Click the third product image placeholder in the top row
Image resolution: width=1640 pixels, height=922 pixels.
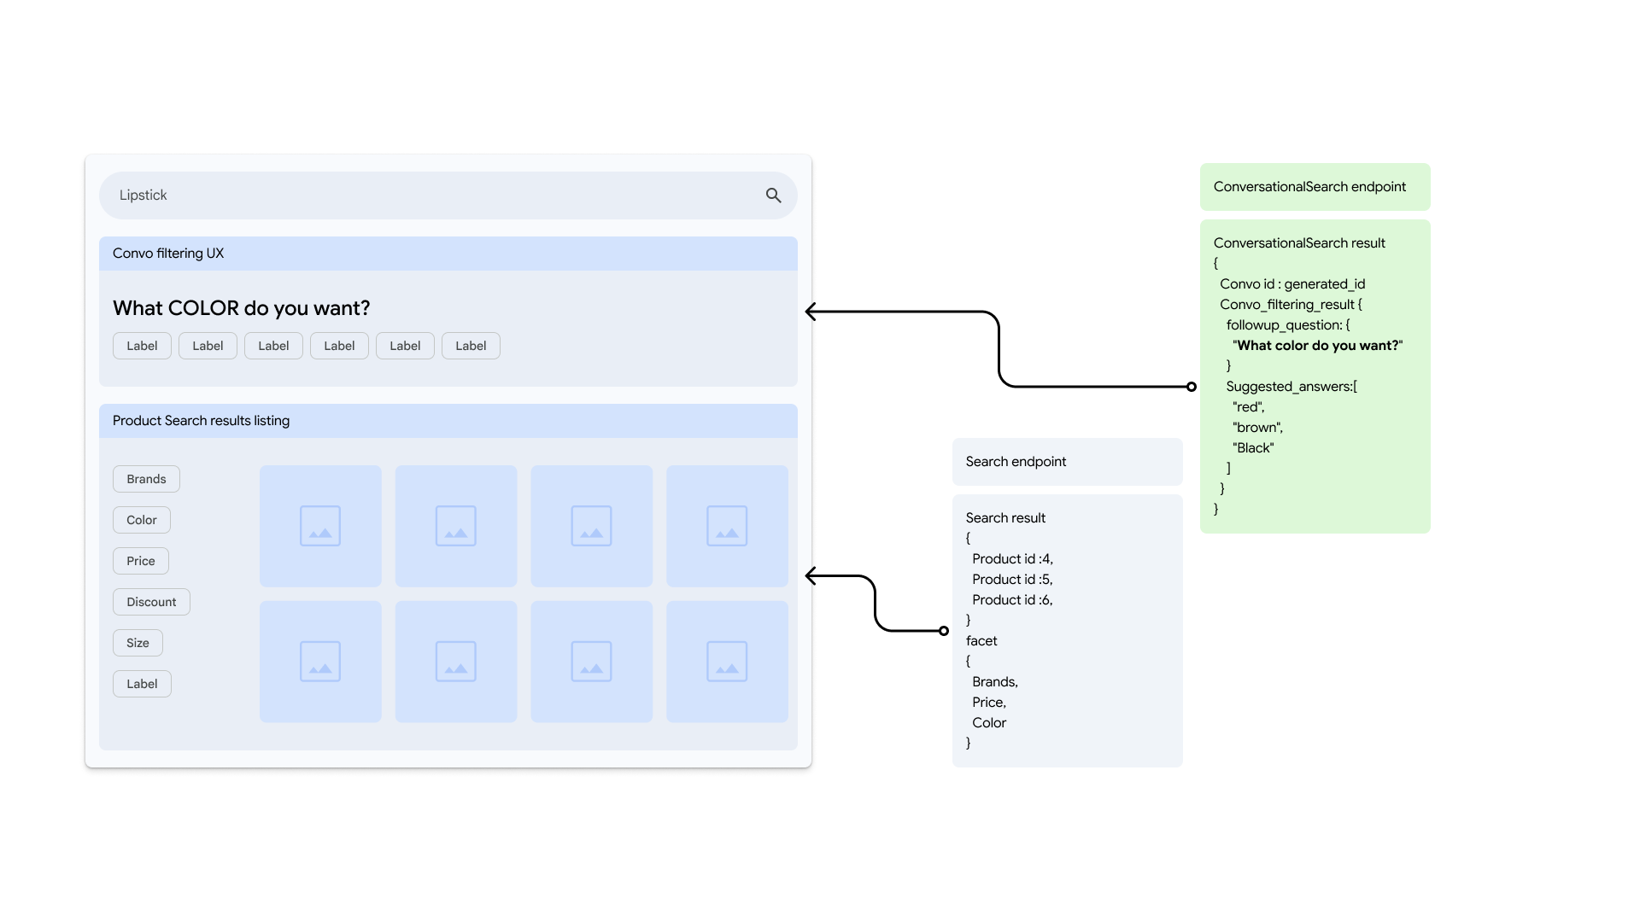(591, 526)
